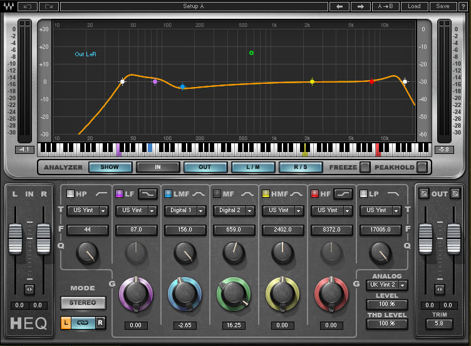
Task: Toggle analyzer SHOW button
Action: click(x=110, y=167)
